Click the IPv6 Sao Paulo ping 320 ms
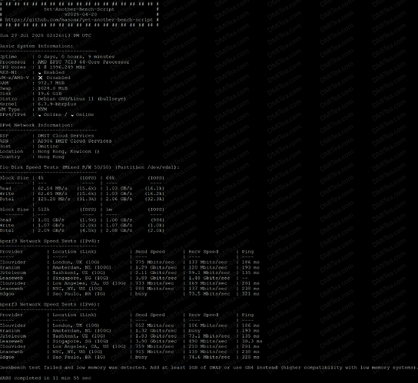418x383 pixels. coord(250,357)
